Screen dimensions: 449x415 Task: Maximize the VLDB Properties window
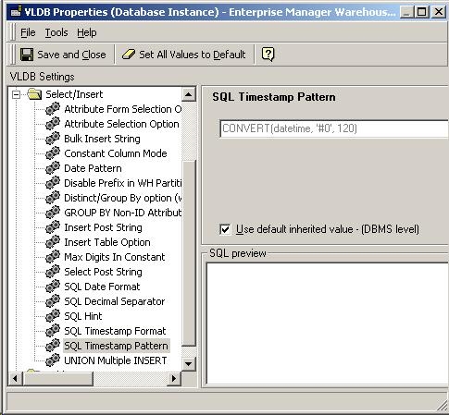(x=422, y=12)
